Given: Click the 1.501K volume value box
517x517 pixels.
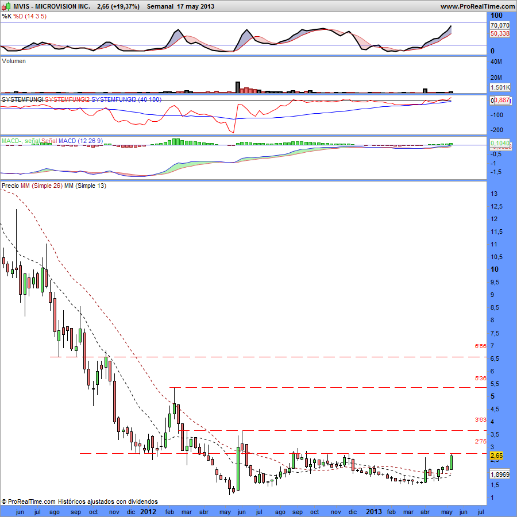Looking at the screenshot, I should click(x=500, y=87).
